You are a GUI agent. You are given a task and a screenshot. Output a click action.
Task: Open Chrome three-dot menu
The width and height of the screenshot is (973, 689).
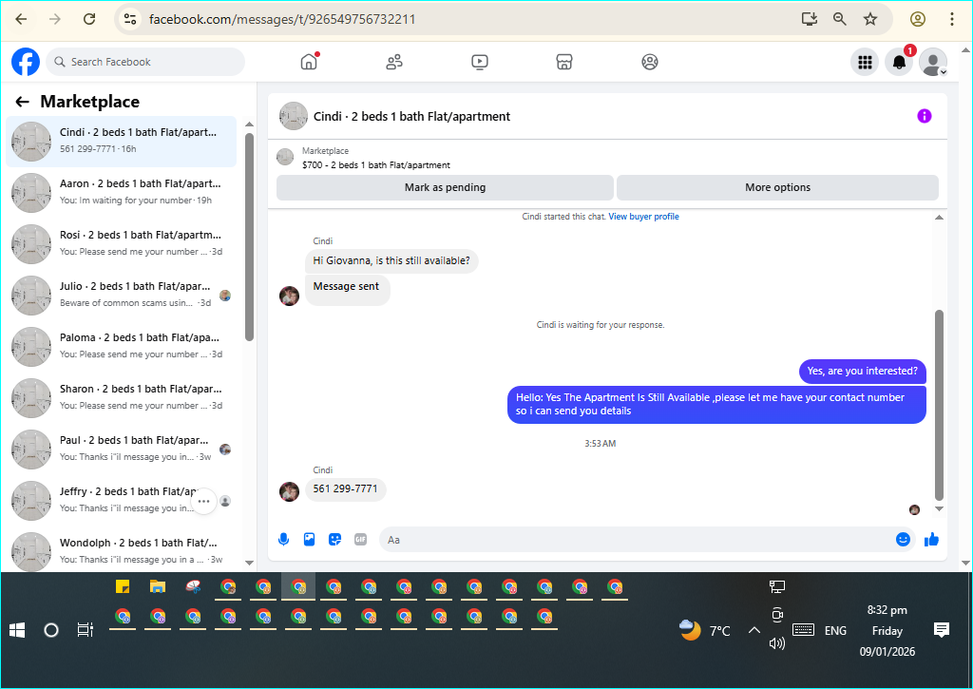point(951,19)
